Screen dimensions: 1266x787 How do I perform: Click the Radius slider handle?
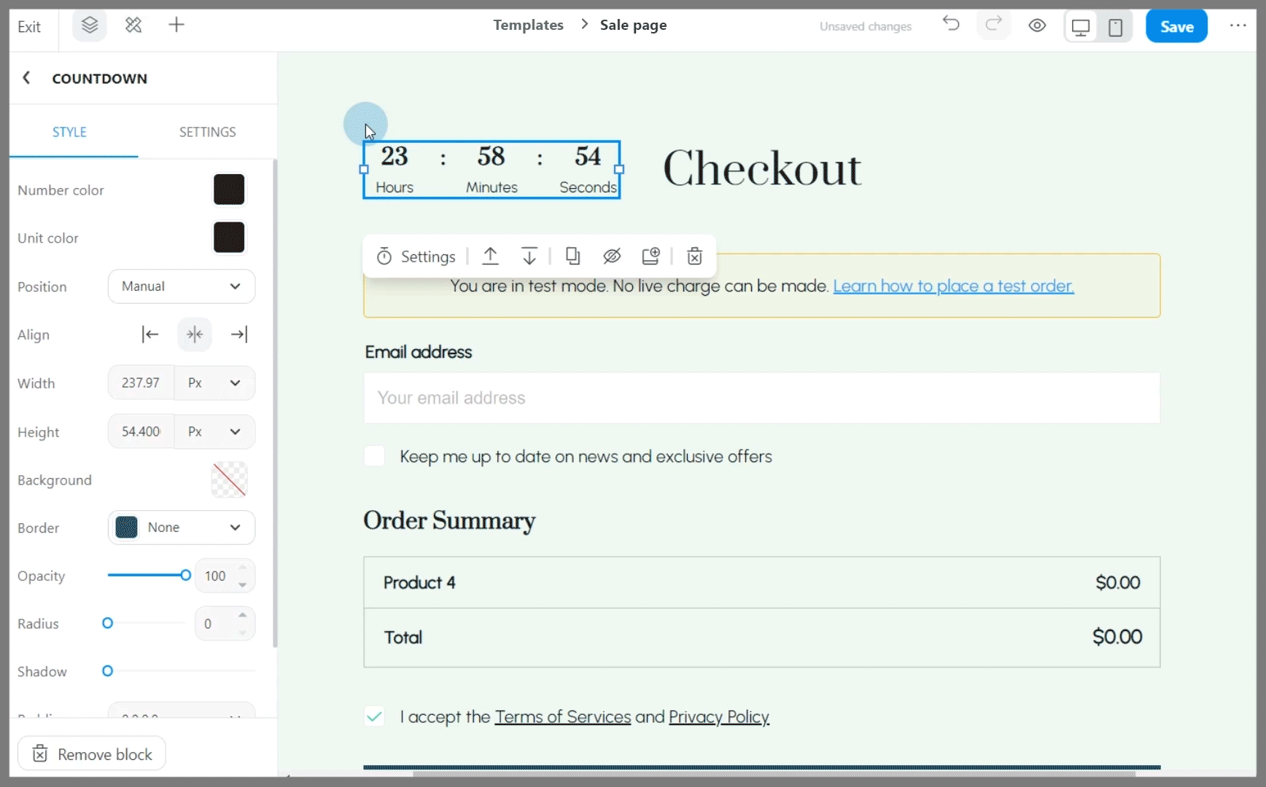click(x=107, y=623)
